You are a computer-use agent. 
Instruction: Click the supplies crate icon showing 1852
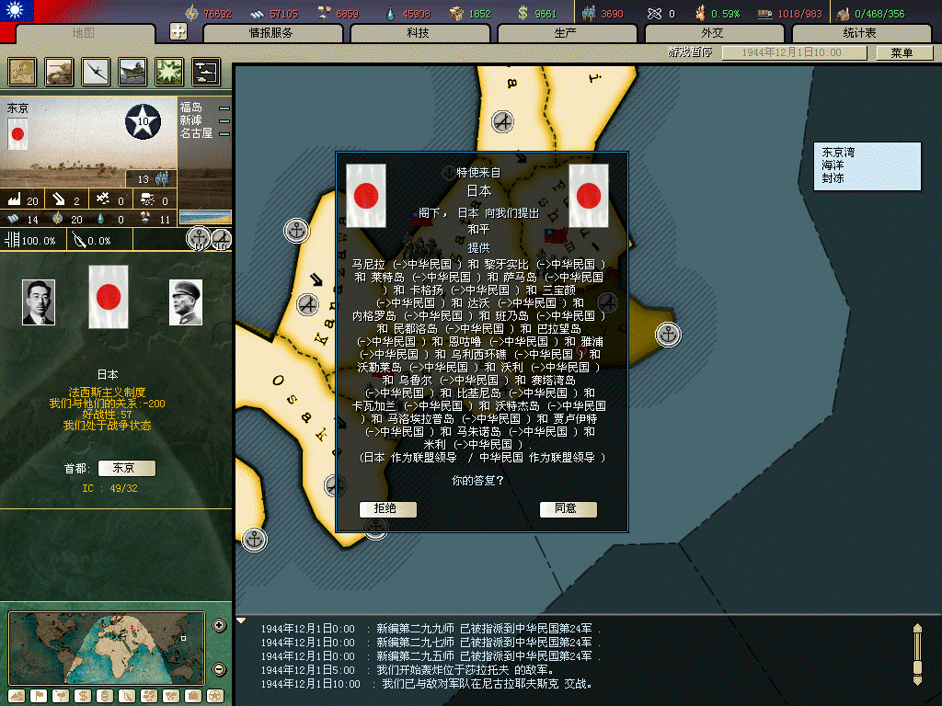pyautogui.click(x=456, y=13)
